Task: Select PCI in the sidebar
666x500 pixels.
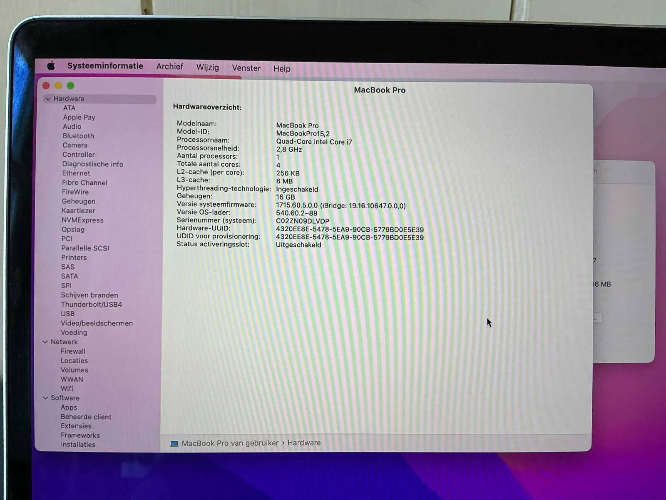Action: point(67,239)
